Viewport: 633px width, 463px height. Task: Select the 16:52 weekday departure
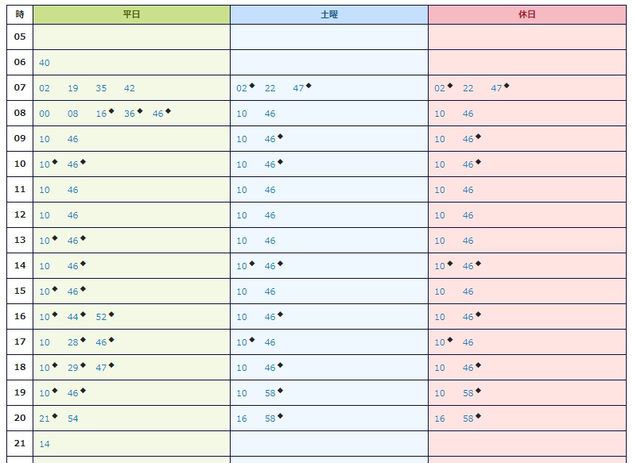click(101, 318)
